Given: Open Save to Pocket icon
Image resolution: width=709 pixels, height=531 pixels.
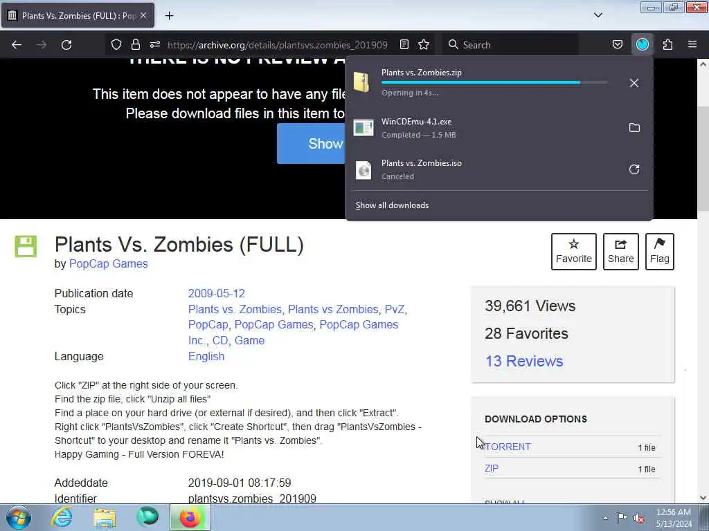Looking at the screenshot, I should pos(617,44).
